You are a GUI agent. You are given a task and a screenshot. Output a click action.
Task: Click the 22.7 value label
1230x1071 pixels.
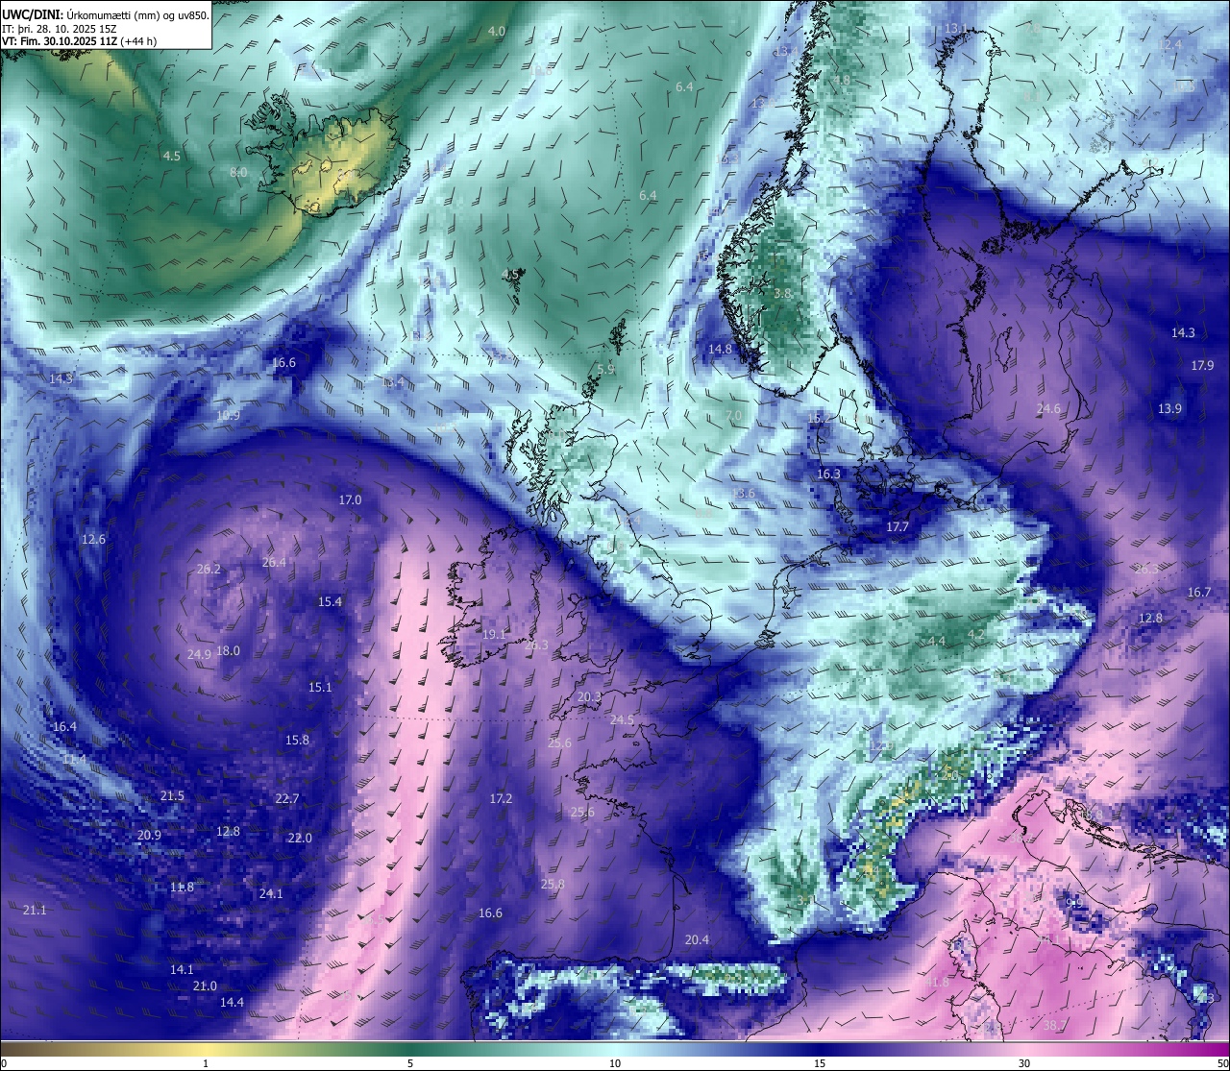point(287,799)
